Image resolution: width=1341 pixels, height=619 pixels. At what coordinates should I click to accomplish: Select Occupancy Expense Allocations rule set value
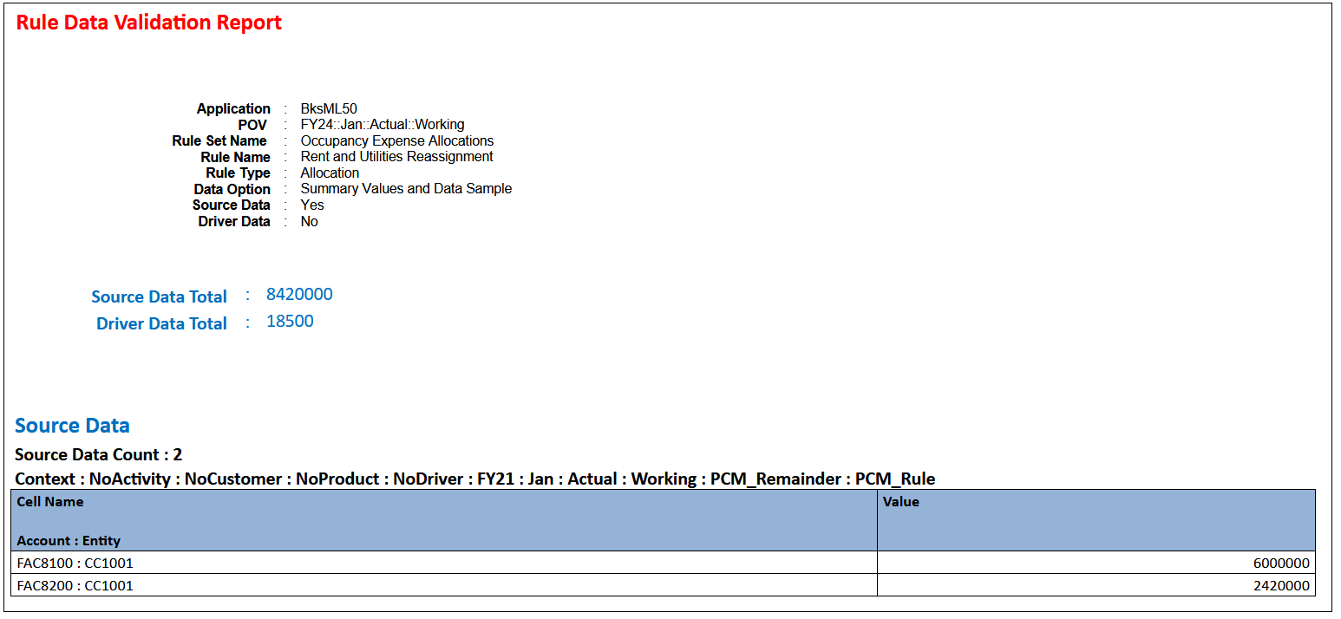[396, 140]
